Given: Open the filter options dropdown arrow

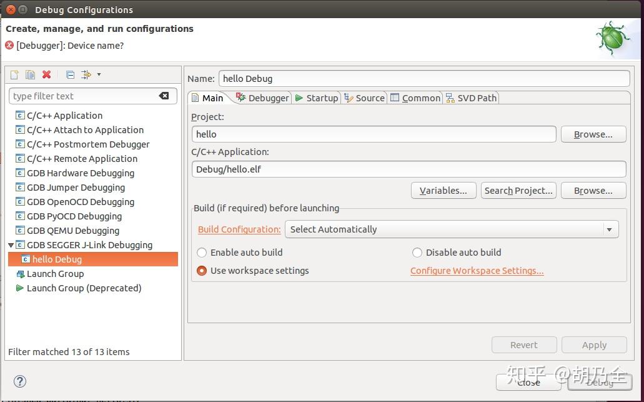Looking at the screenshot, I should coord(99,74).
